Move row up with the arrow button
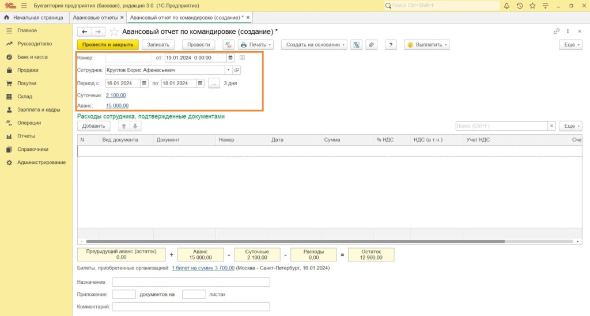 [x=123, y=126]
